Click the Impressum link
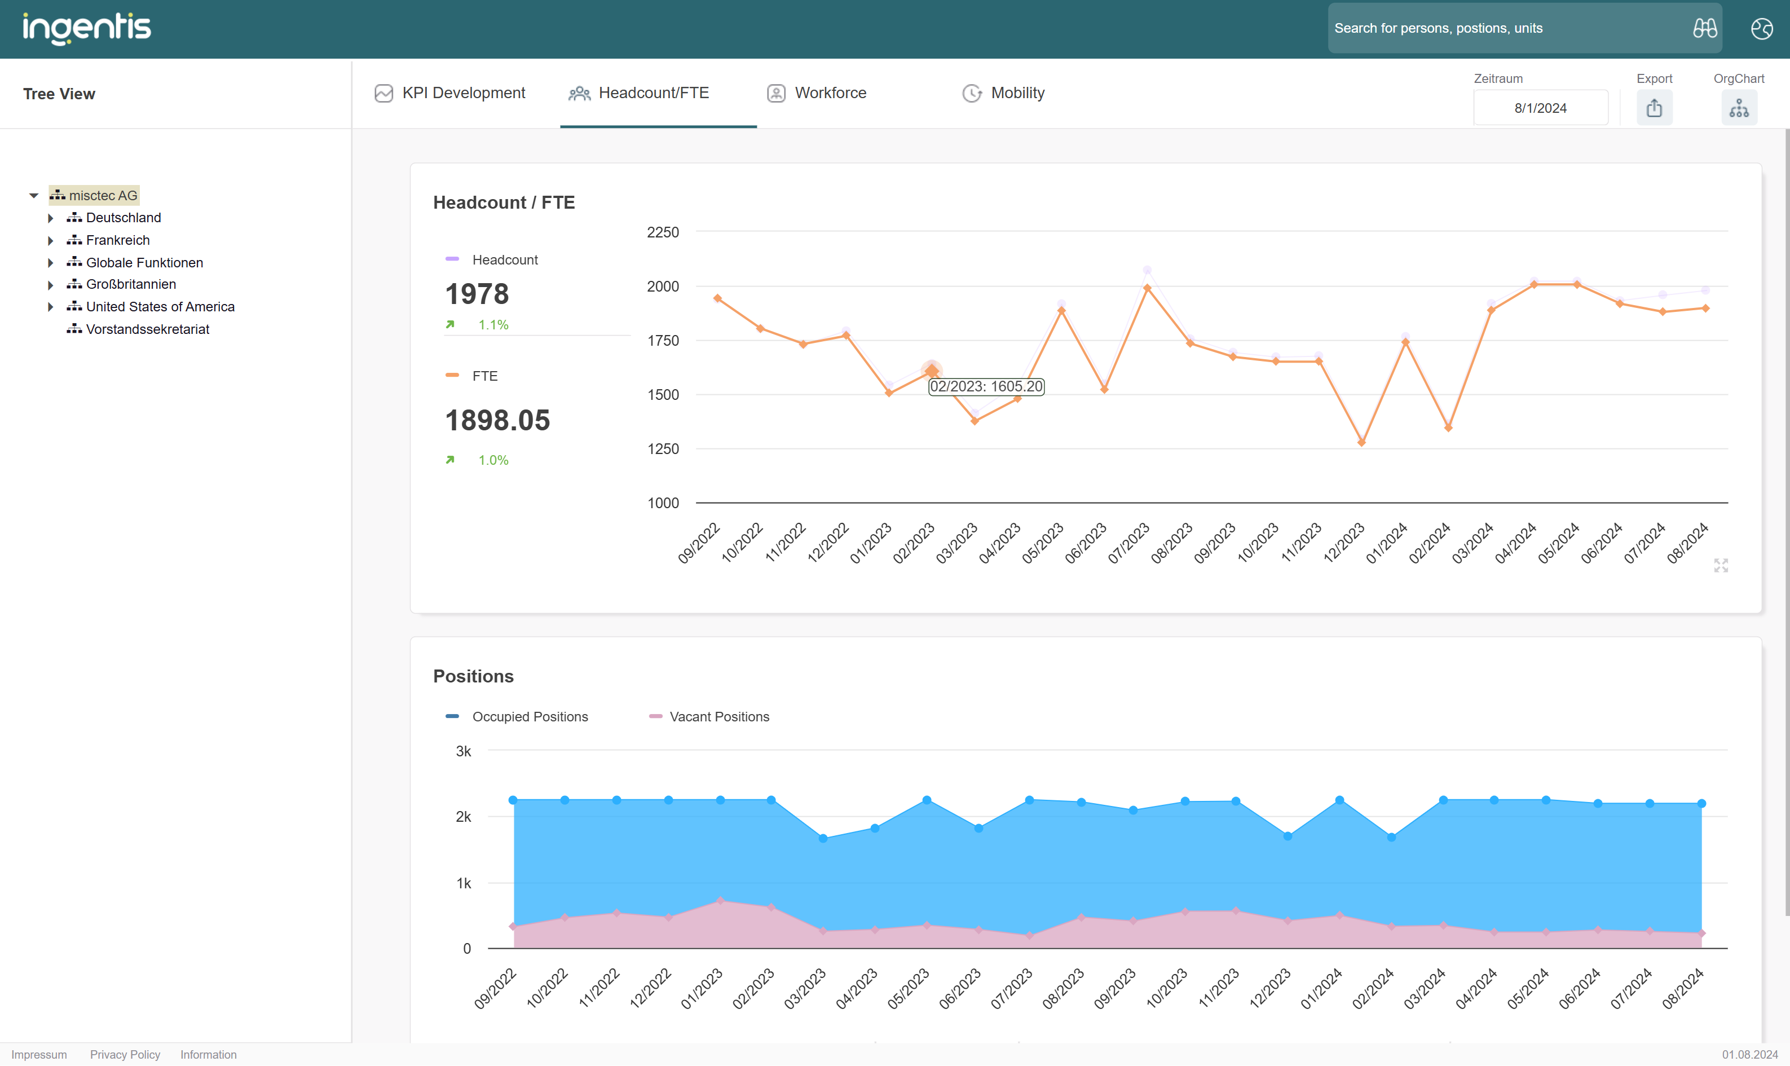The height and width of the screenshot is (1066, 1790). [39, 1054]
